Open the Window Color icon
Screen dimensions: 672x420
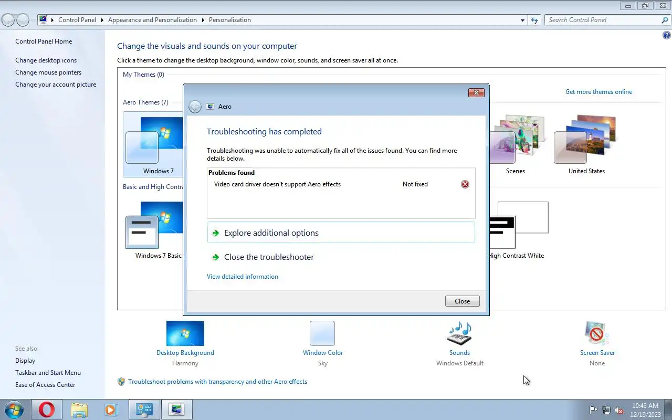pyautogui.click(x=322, y=333)
